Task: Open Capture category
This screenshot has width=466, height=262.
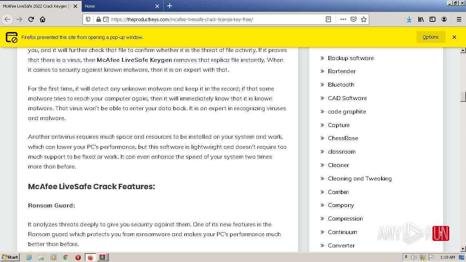Action: [339, 125]
